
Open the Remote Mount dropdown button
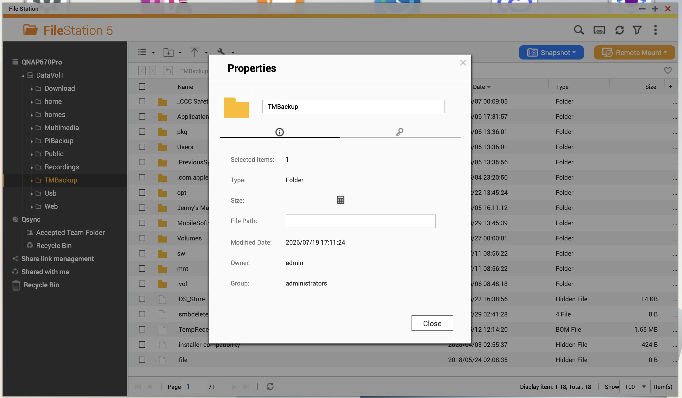pos(634,52)
